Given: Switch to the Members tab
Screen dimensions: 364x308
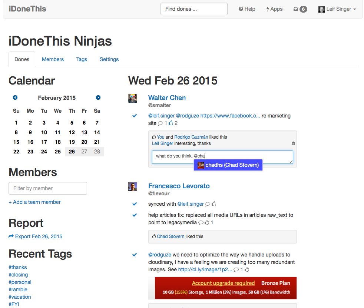Looking at the screenshot, I should coord(53,59).
